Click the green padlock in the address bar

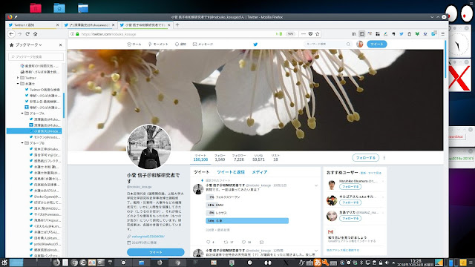coord(77,34)
